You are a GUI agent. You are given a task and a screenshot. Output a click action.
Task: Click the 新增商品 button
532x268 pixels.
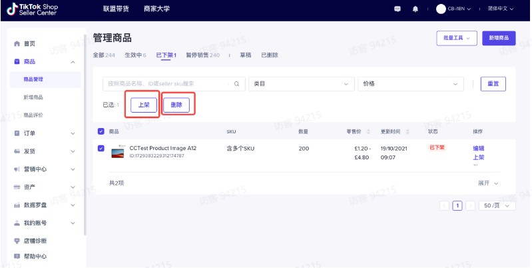tap(499, 38)
